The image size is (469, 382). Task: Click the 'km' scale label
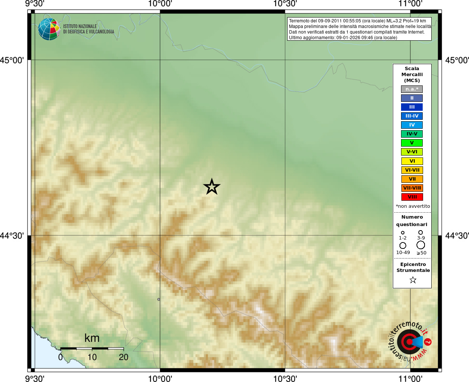click(92, 338)
